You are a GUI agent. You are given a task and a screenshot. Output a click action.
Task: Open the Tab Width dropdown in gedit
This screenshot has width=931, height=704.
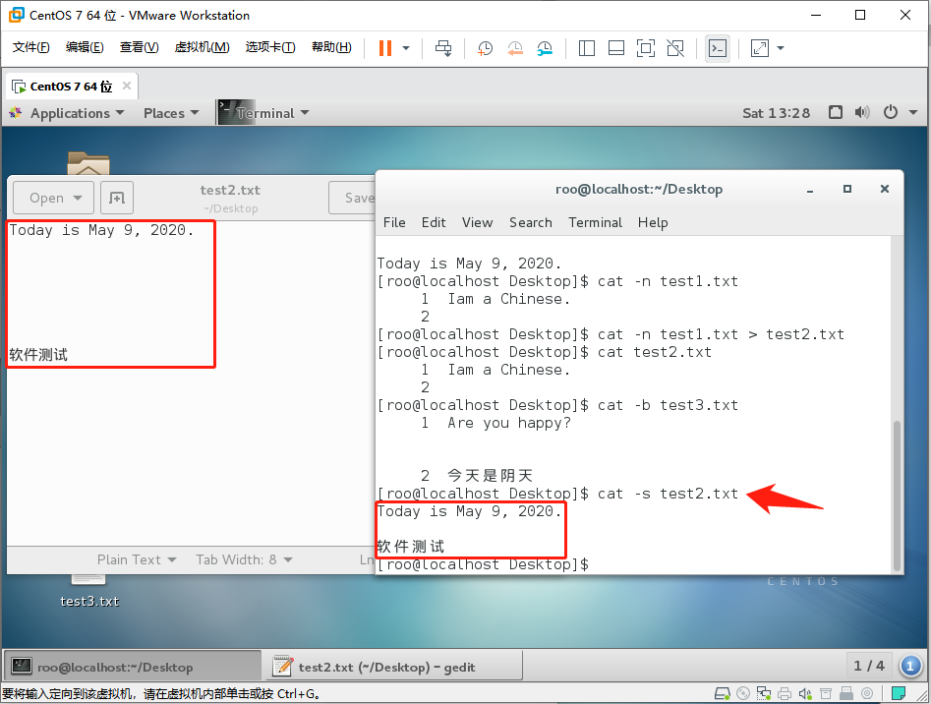click(243, 559)
